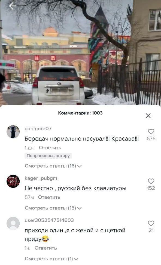Tap the Комментарии: 1003 header

click(80, 113)
